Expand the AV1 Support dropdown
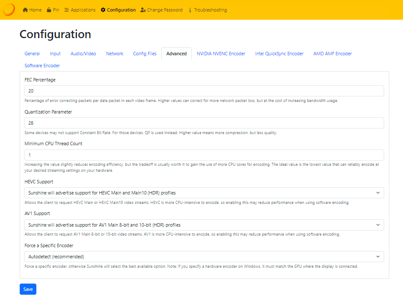 204,225
